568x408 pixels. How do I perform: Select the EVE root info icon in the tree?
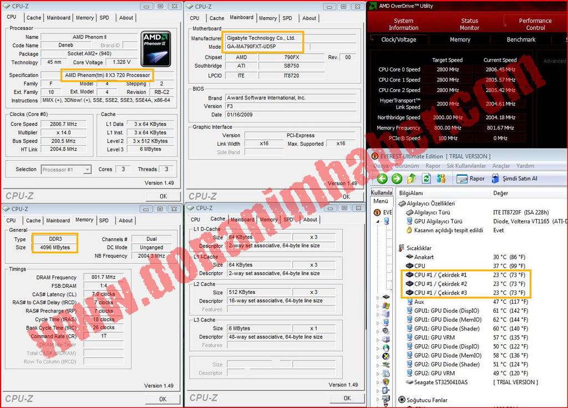pos(377,212)
